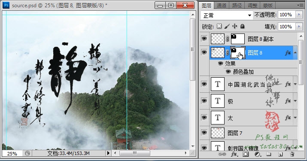This screenshot has width=307, height=161.
Task: Select the layer mask thumbnail of 图层 8
Action: (x=238, y=52)
